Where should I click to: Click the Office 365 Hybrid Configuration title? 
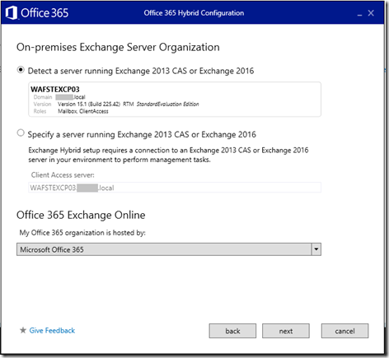click(194, 13)
